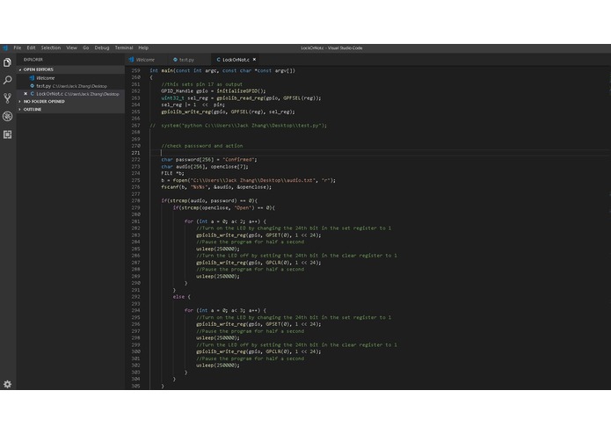Viewport: 611px width, 434px height.
Task: Open the Extensions view in activity bar
Action: point(7,134)
